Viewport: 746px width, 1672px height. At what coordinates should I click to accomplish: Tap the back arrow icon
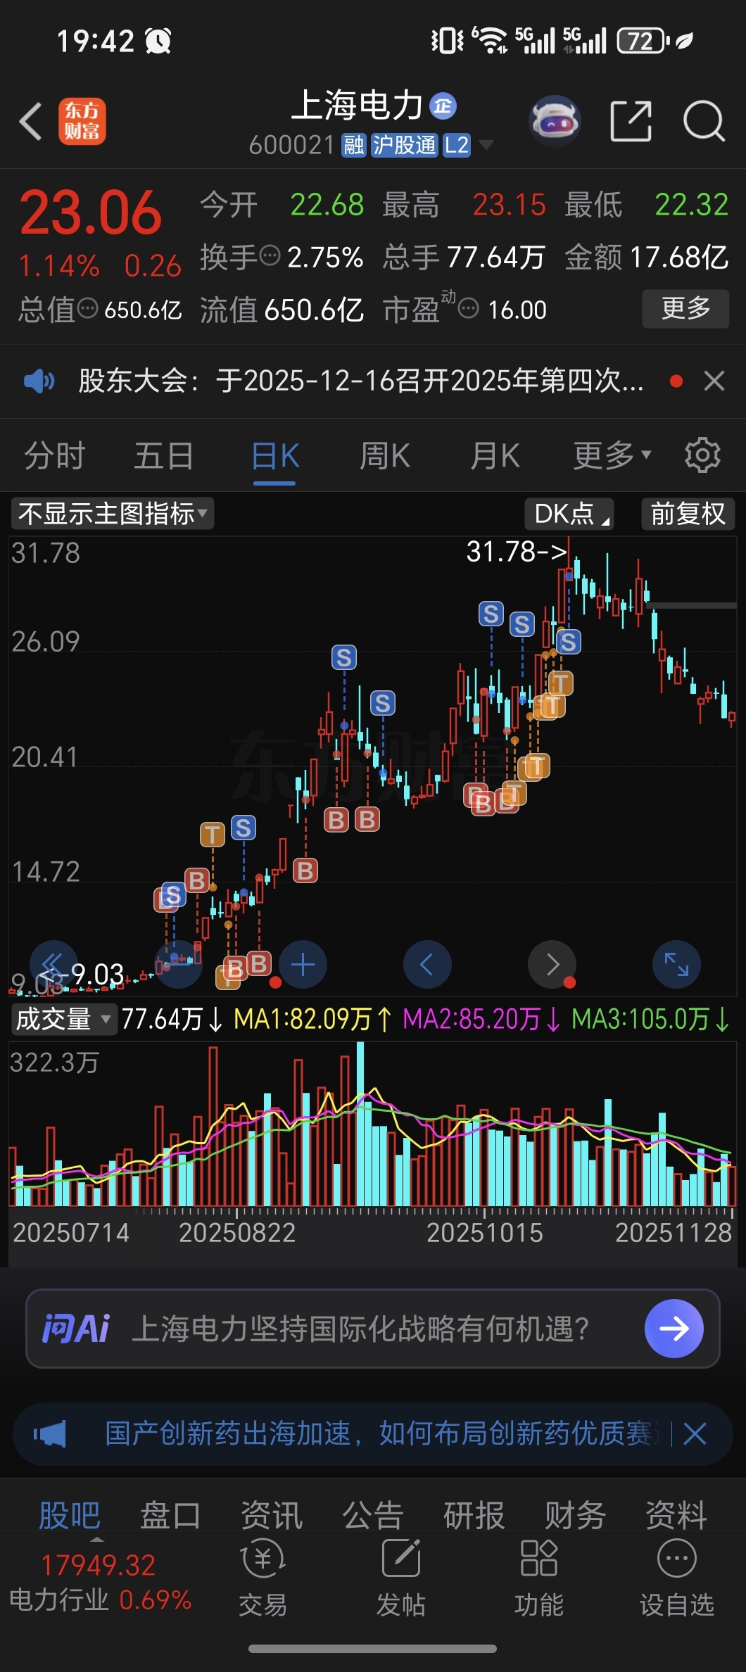[31, 121]
